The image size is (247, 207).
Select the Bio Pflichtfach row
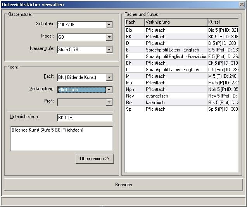coord(175,30)
